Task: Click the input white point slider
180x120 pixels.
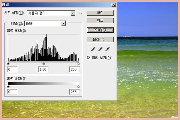Action: [79, 64]
